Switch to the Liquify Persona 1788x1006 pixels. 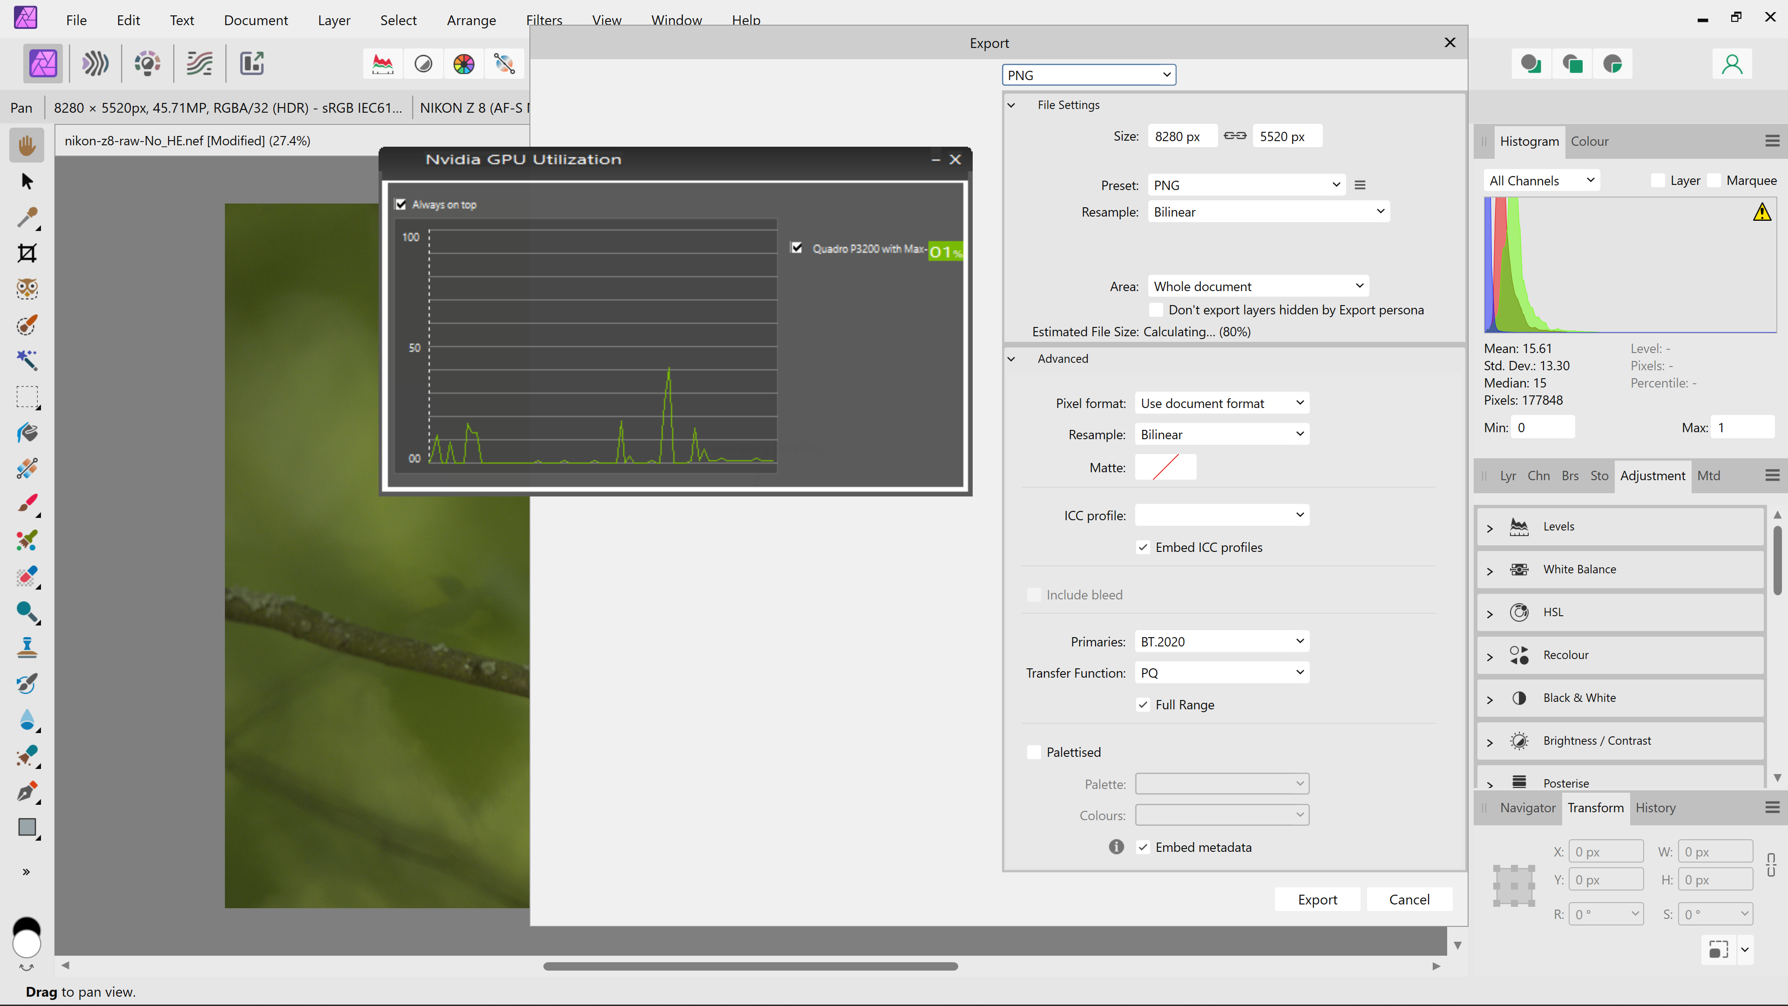(x=95, y=64)
